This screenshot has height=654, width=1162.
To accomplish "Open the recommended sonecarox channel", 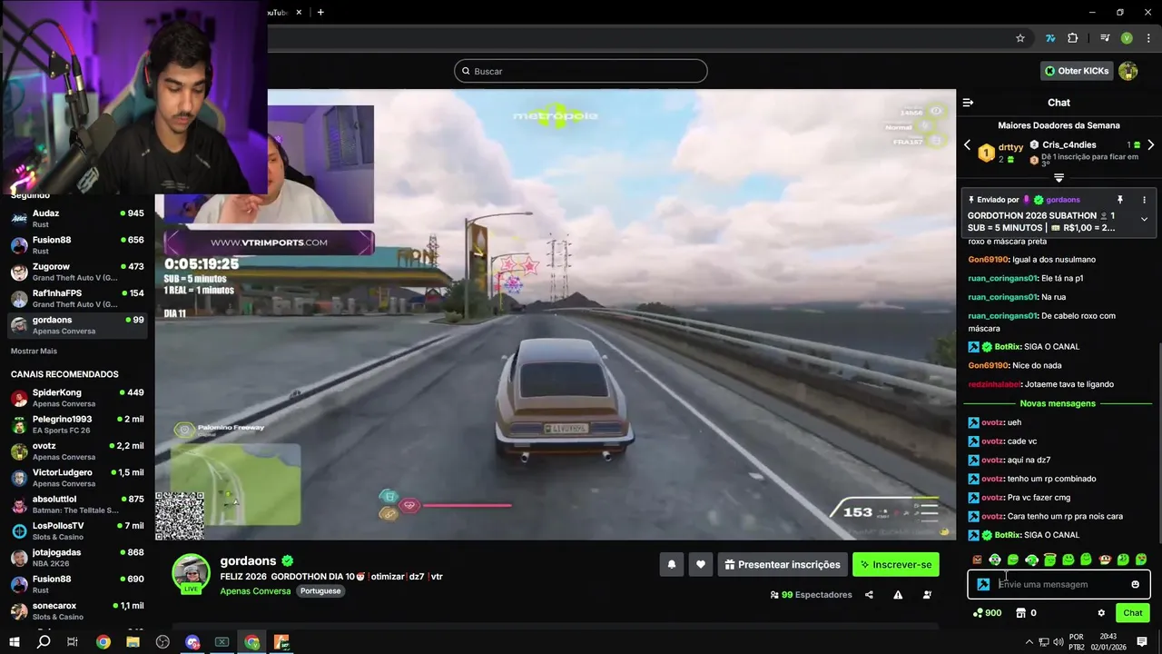I will [x=77, y=610].
